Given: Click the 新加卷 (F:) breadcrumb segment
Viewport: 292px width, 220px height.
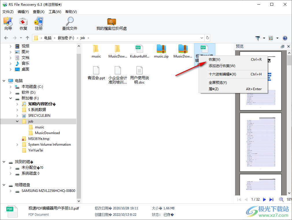Looking at the screenshot, I should pos(66,38).
